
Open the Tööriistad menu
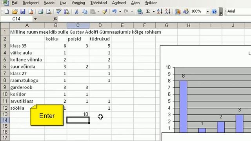point(98,3)
